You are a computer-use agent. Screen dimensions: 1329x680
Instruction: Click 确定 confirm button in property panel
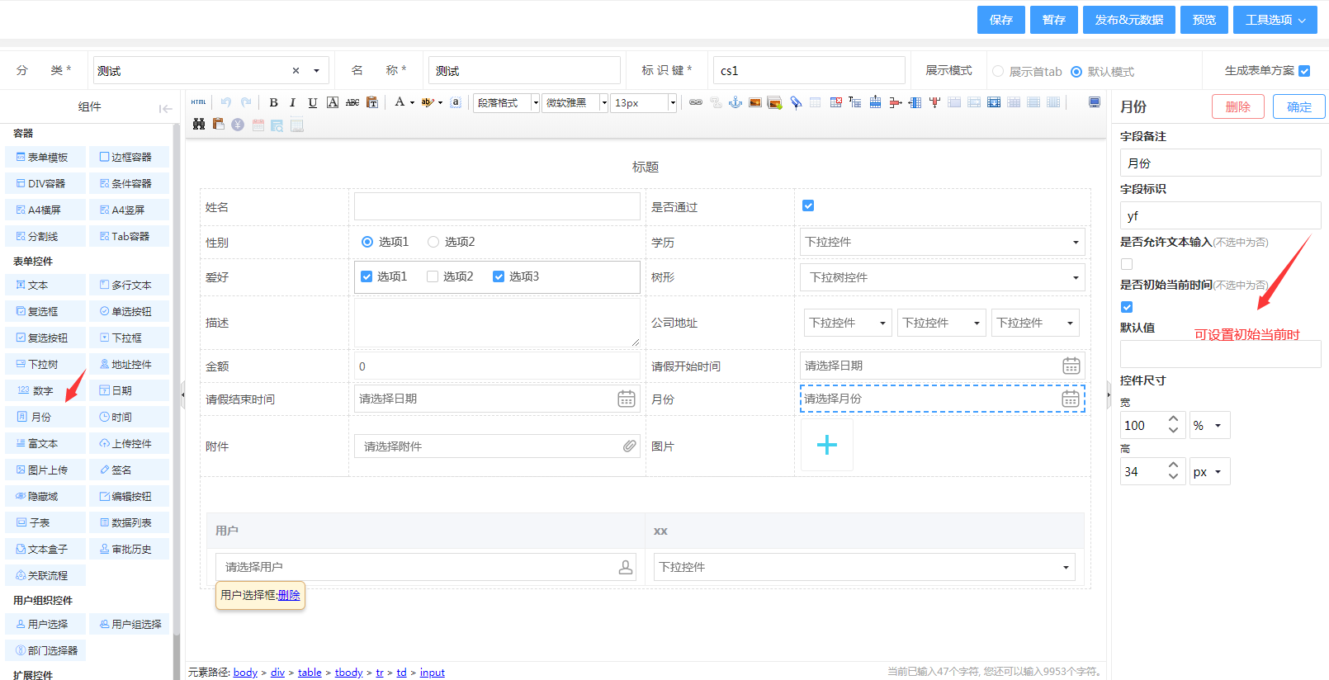1299,106
